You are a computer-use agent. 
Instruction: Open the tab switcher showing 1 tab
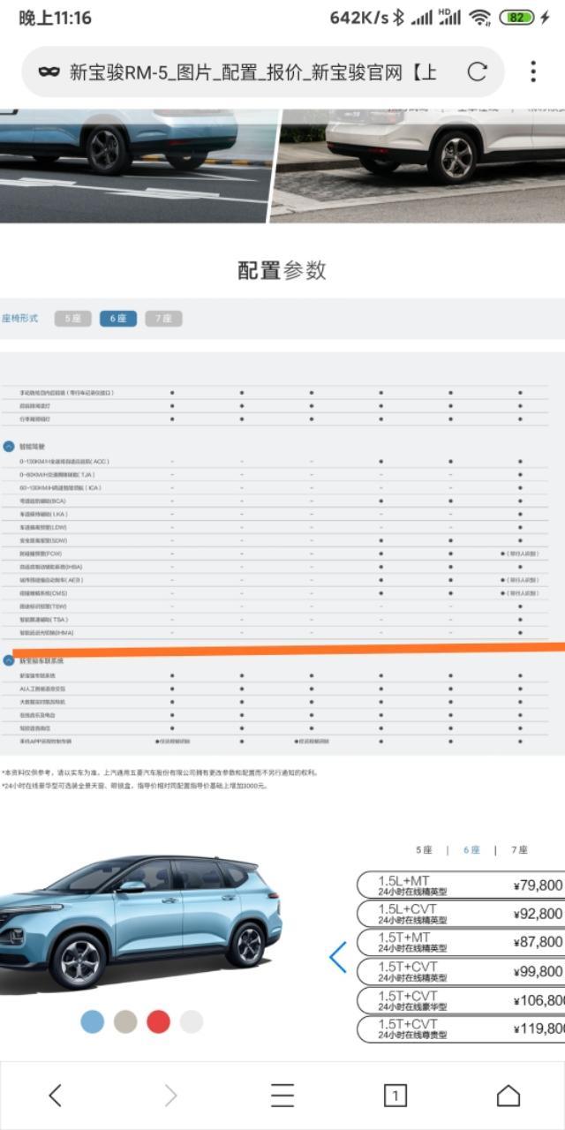point(395,1096)
